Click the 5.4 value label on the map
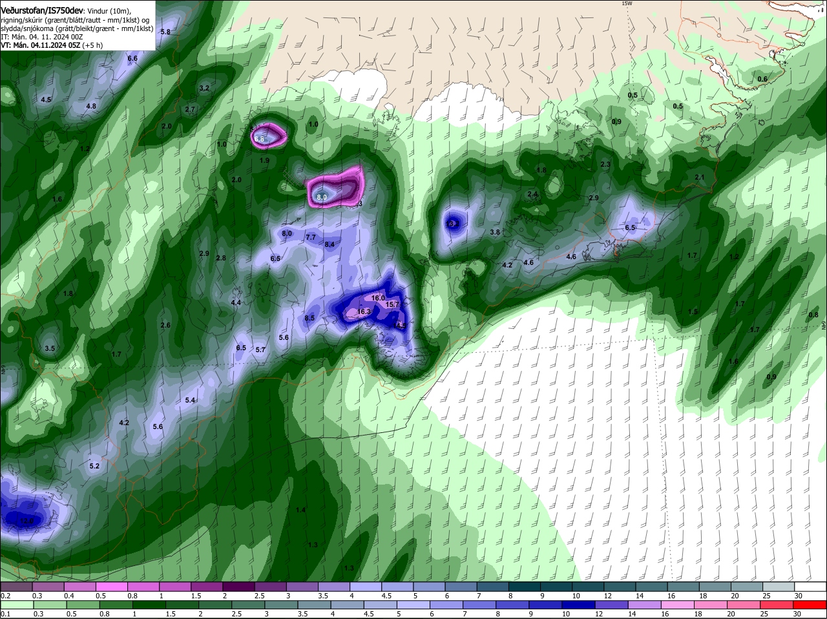This screenshot has width=827, height=619. (190, 400)
